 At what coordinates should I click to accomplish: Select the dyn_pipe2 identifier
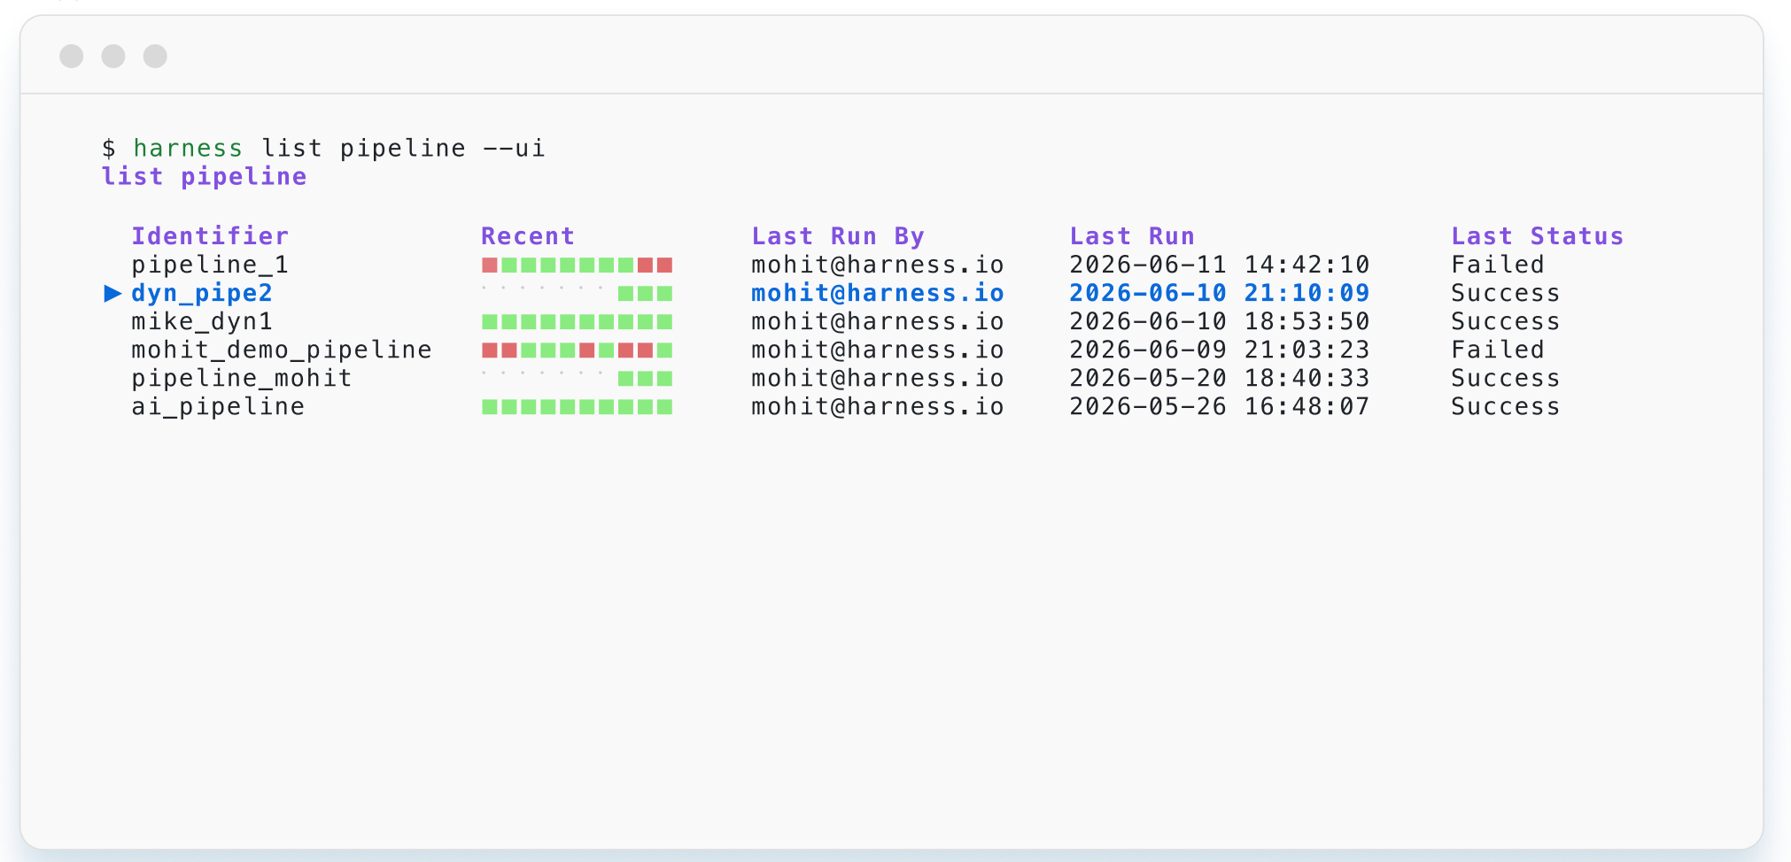(202, 293)
